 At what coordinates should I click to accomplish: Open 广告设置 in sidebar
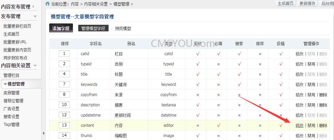point(11,109)
